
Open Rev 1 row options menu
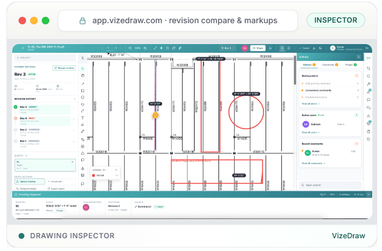point(74,142)
